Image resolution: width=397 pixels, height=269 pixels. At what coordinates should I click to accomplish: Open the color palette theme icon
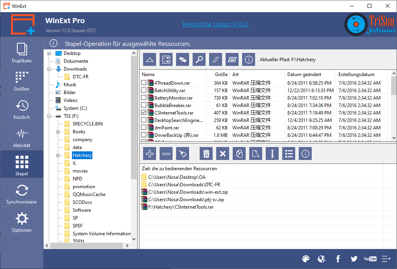tap(306, 259)
